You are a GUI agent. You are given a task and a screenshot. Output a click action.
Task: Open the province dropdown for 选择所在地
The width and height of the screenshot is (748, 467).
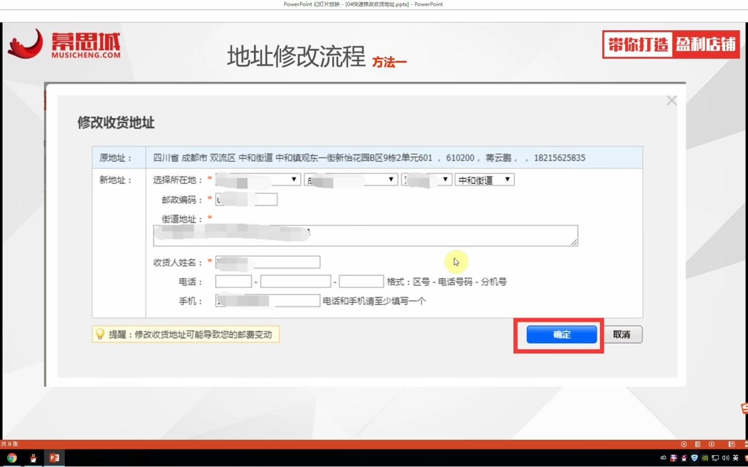258,179
